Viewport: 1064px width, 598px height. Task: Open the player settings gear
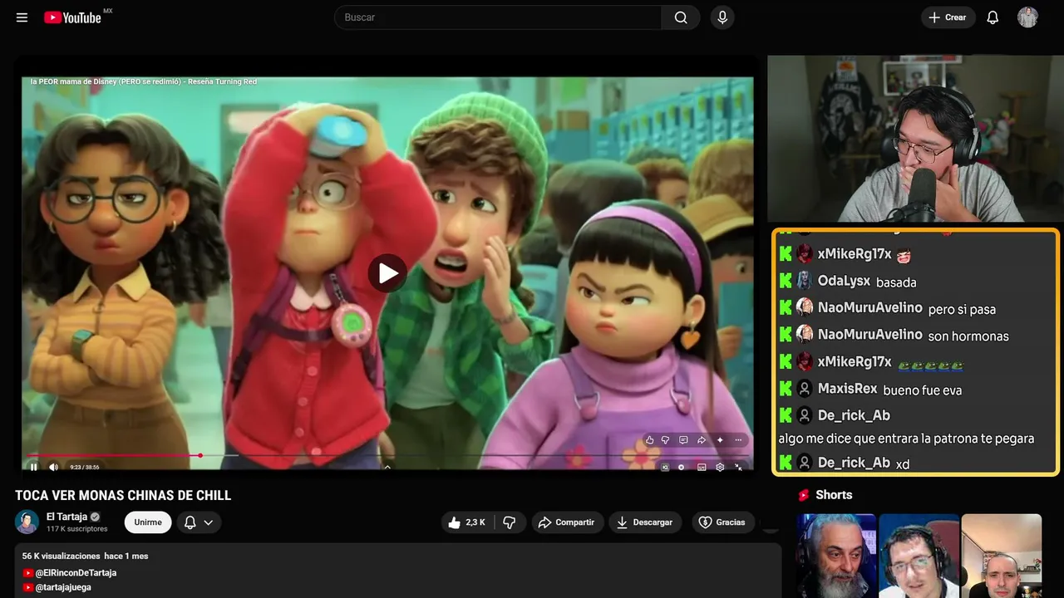[x=720, y=468]
